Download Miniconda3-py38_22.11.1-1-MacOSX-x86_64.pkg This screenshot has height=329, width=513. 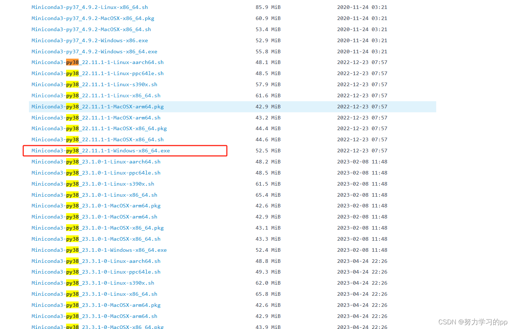[99, 128]
